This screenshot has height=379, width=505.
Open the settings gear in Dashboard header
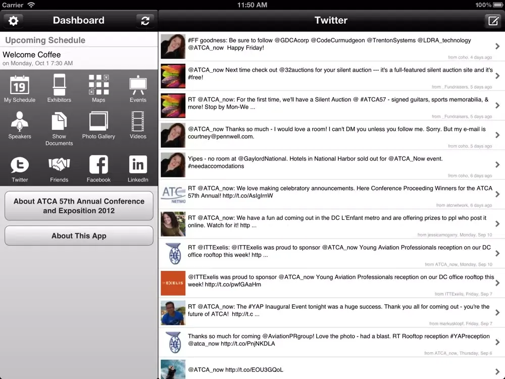13,21
